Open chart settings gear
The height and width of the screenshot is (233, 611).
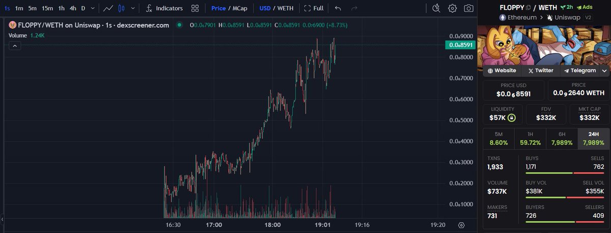point(452,8)
